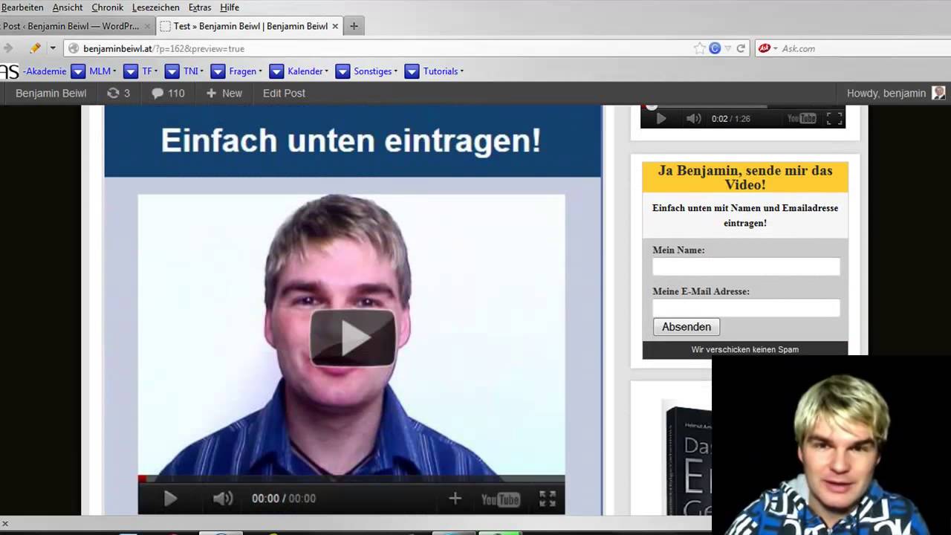Reload the page

(x=741, y=48)
